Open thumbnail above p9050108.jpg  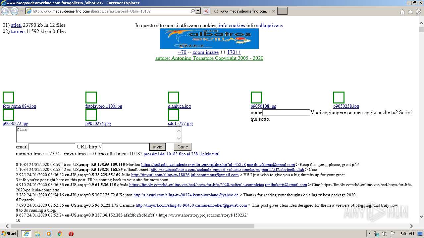256,98
